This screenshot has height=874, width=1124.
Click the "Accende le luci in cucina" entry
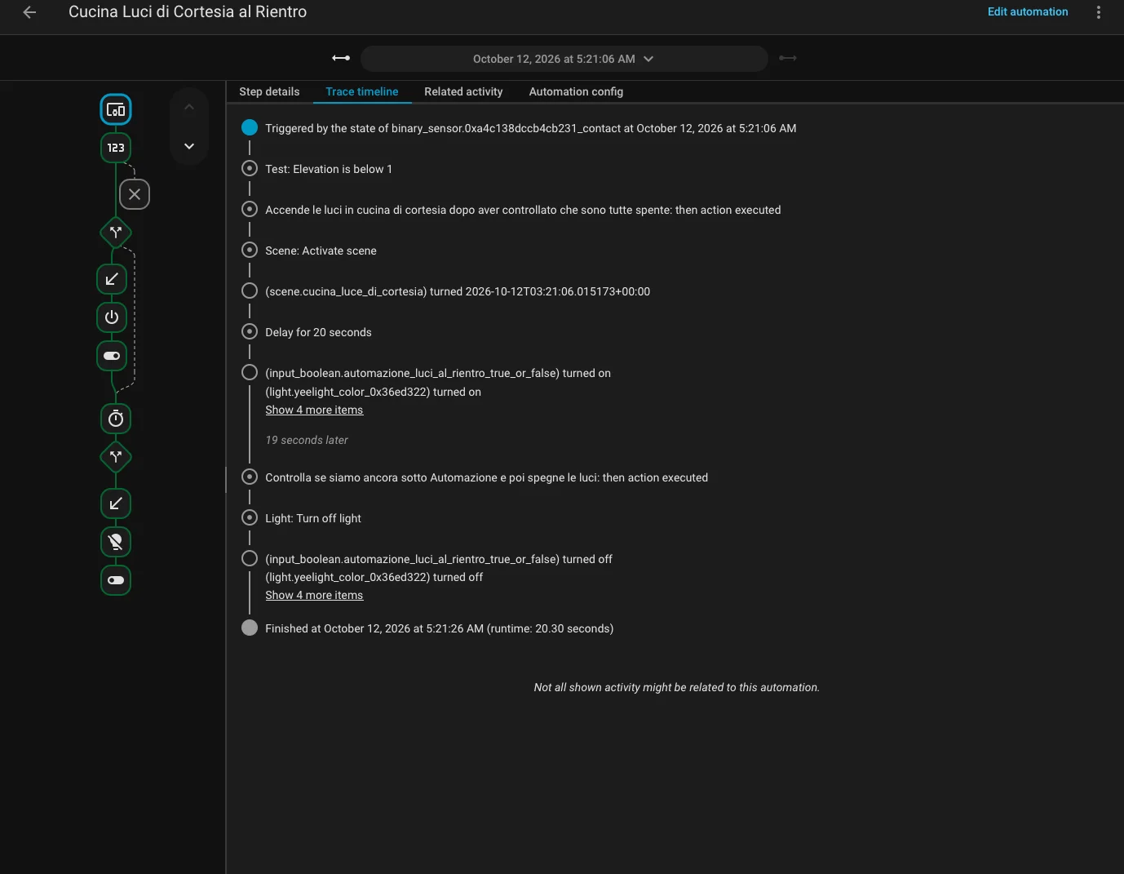point(523,210)
